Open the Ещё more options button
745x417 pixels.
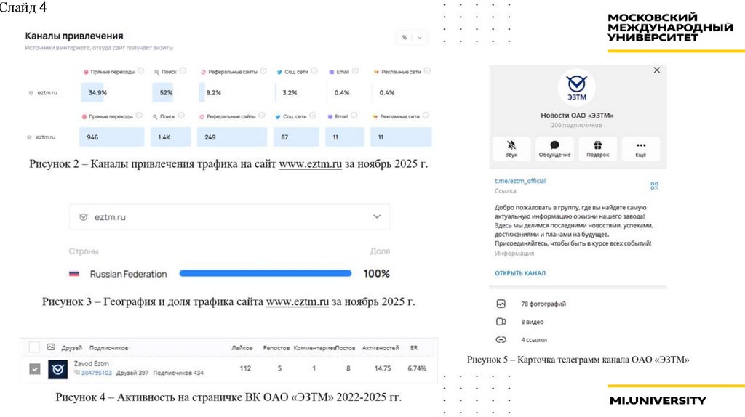[640, 148]
